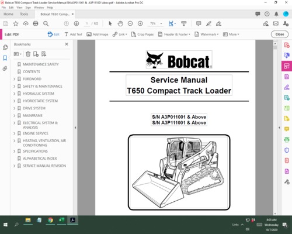Go to the previous page arrow
This screenshot has width=292, height=234.
click(67, 23)
